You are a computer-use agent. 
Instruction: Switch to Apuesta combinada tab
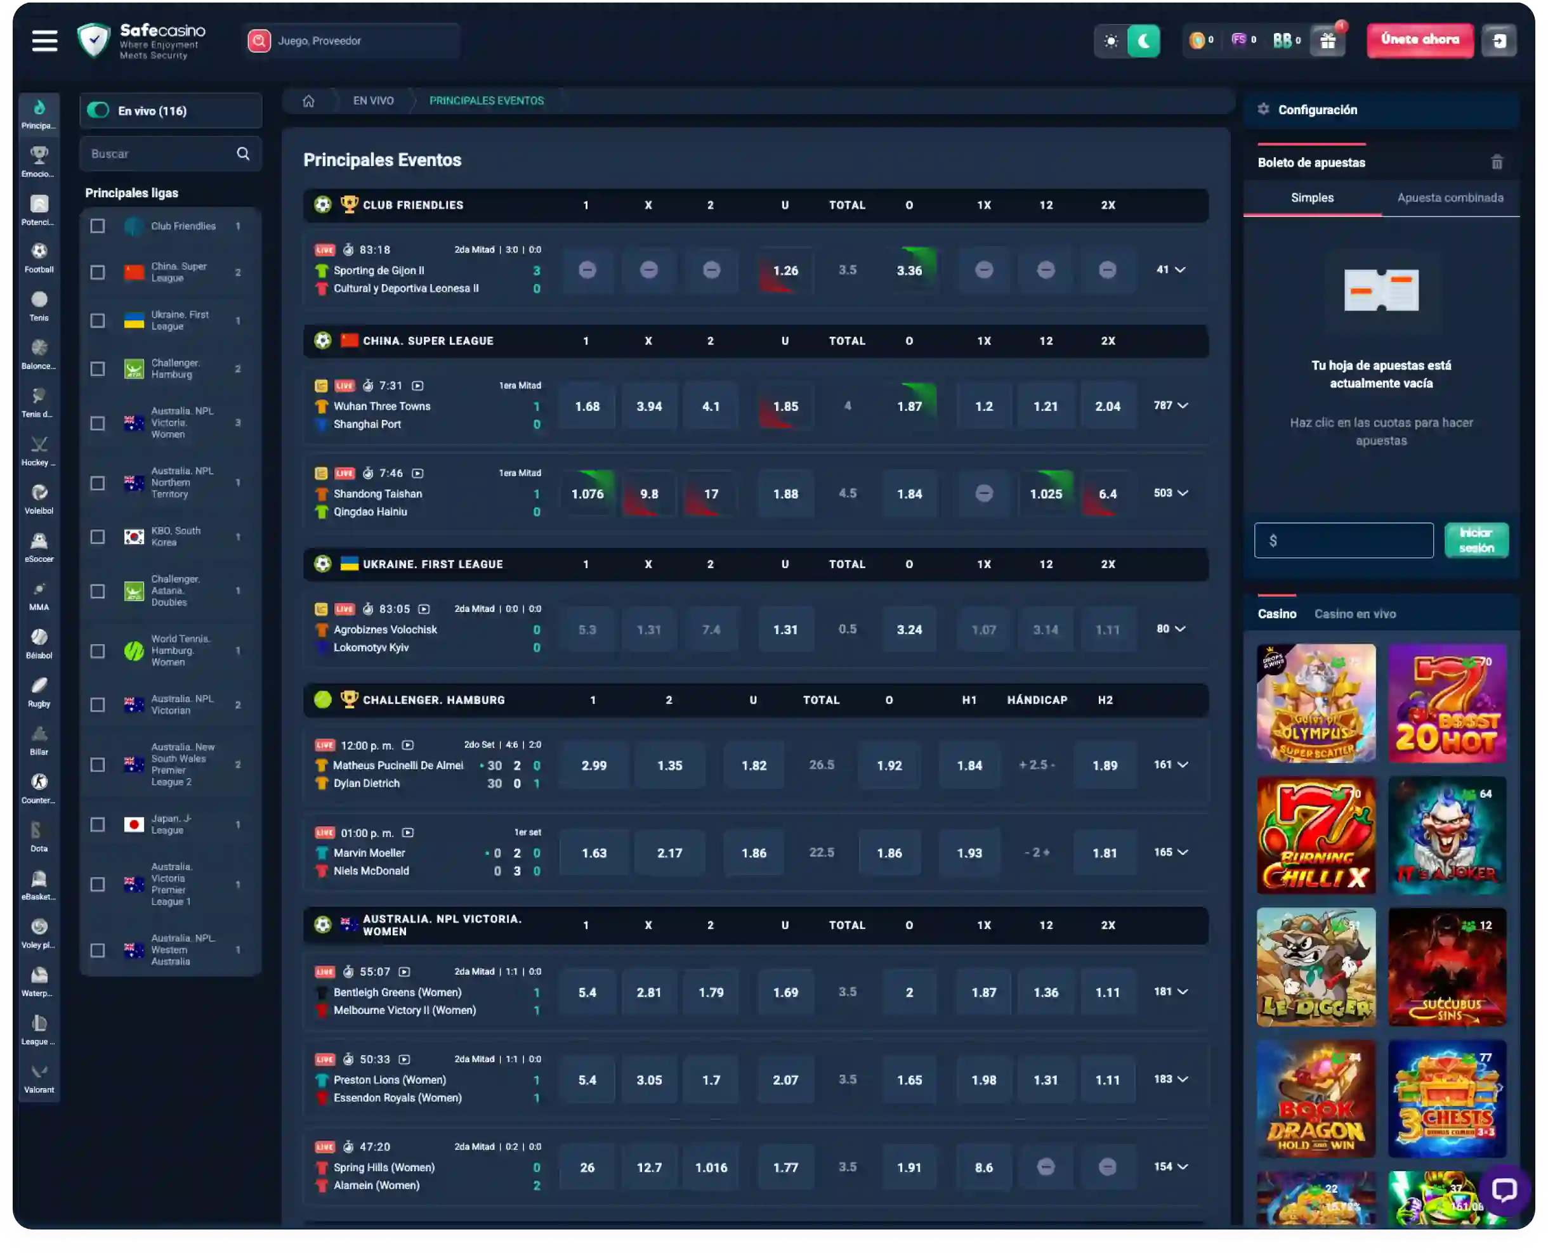pos(1450,198)
